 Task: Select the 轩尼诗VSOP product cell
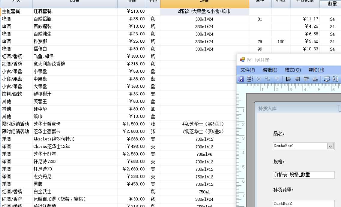(75, 162)
